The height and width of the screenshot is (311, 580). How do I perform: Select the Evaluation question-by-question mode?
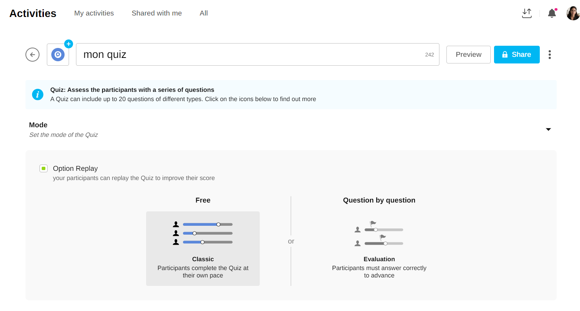point(379,248)
